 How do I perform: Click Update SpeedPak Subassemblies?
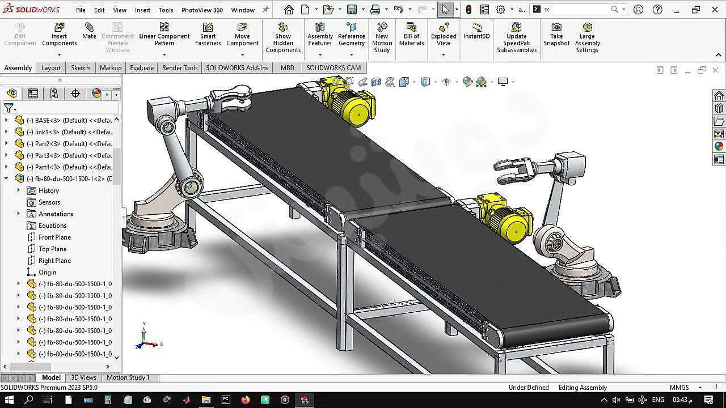click(x=517, y=38)
